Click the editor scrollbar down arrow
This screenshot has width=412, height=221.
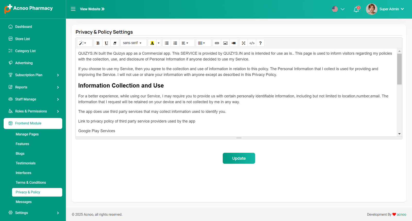[x=399, y=134]
